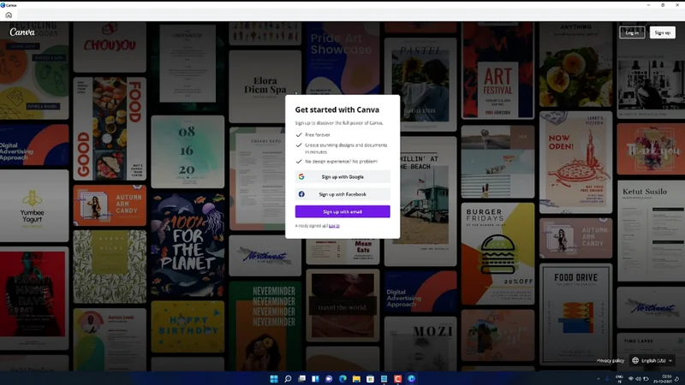Screen dimensions: 685x385
Task: Open File Explorer from the taskbar
Action: (357, 378)
